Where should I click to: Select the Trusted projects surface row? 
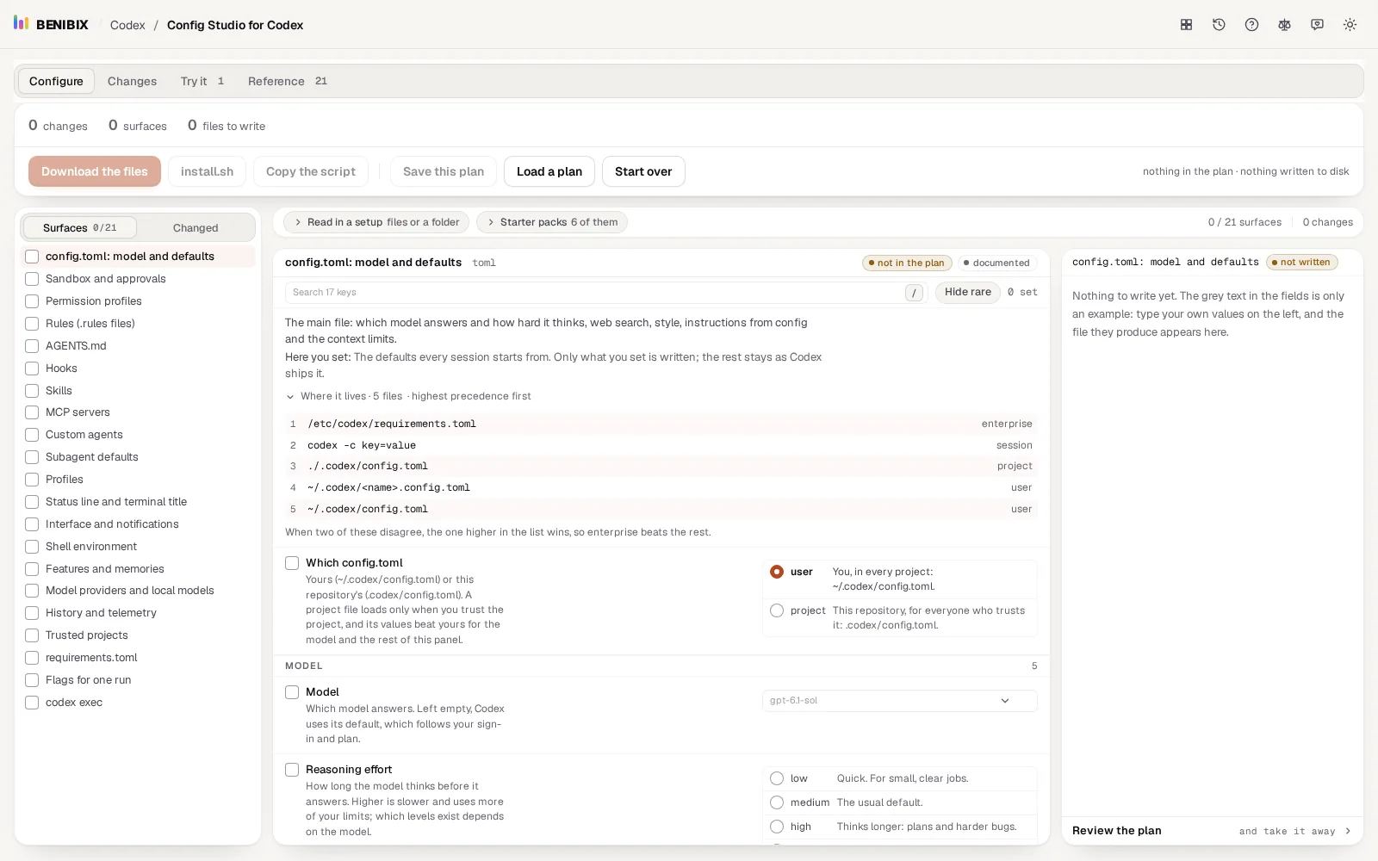tap(138, 635)
